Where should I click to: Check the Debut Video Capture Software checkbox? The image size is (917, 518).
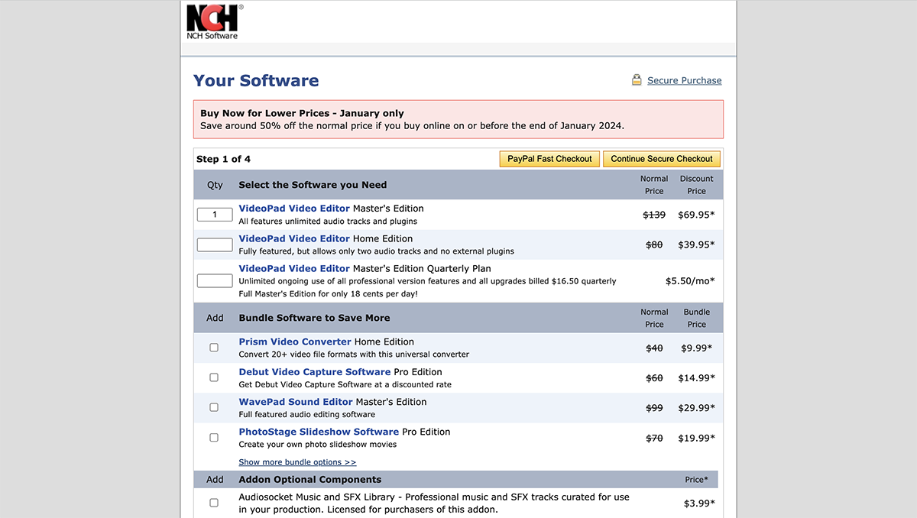click(214, 377)
